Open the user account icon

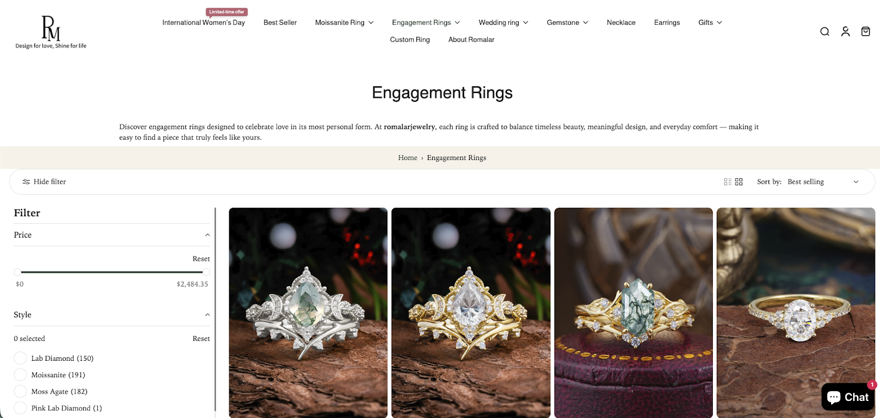coord(845,31)
